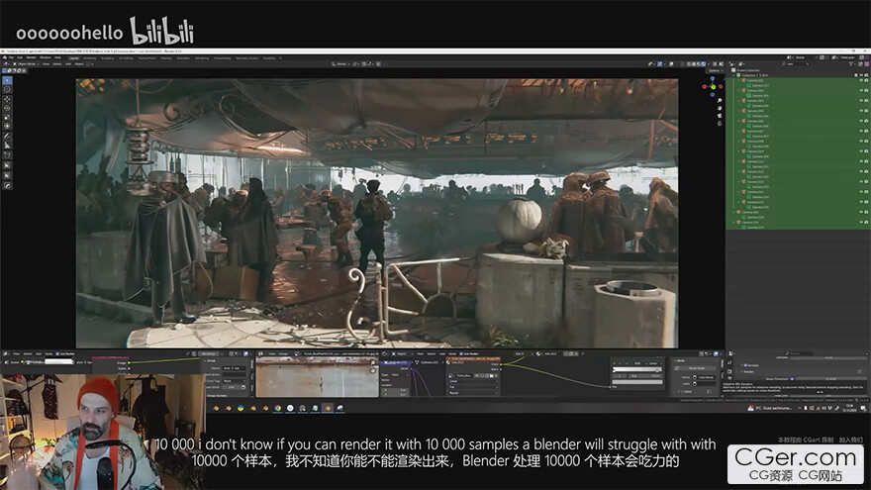The width and height of the screenshot is (871, 490).
Task: Open the Render menu
Action: click(x=31, y=57)
